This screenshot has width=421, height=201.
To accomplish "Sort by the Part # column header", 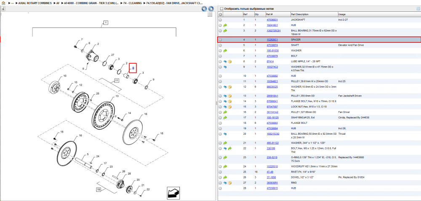I will (277, 14).
